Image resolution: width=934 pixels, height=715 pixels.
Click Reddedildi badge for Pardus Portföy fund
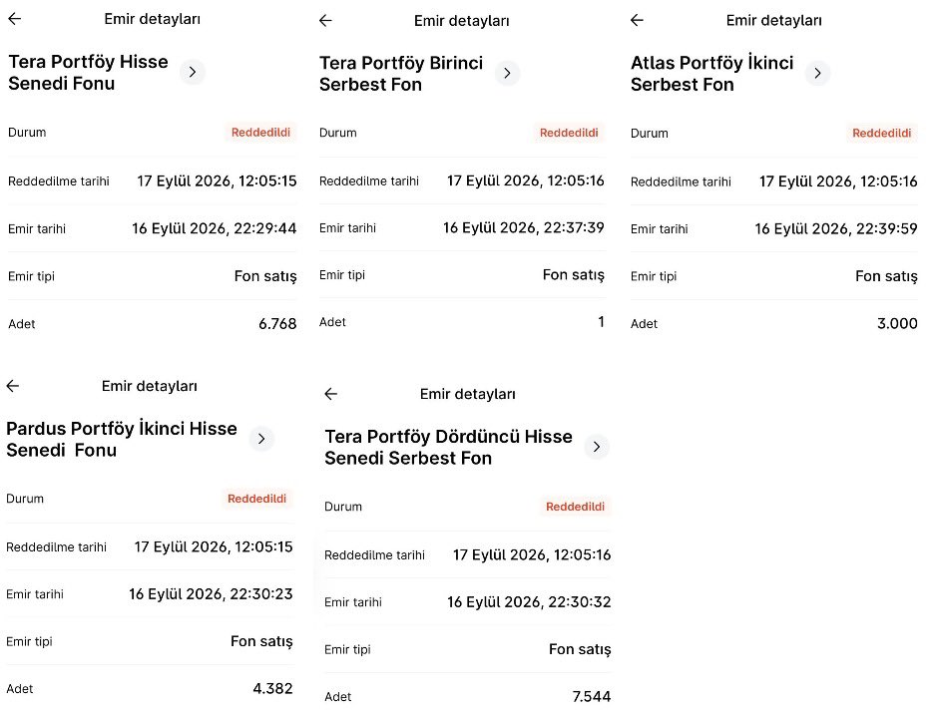(x=256, y=499)
